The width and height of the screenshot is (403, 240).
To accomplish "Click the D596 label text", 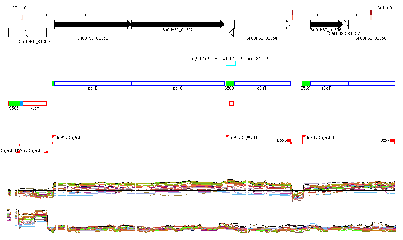I will (282, 141).
